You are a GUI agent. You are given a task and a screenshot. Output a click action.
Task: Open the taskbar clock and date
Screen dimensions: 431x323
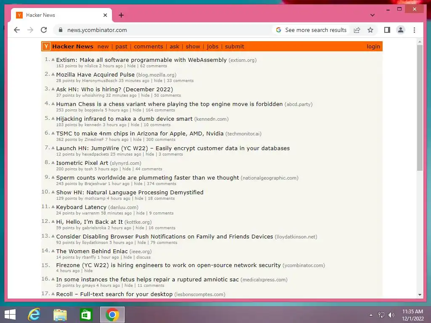click(413, 315)
